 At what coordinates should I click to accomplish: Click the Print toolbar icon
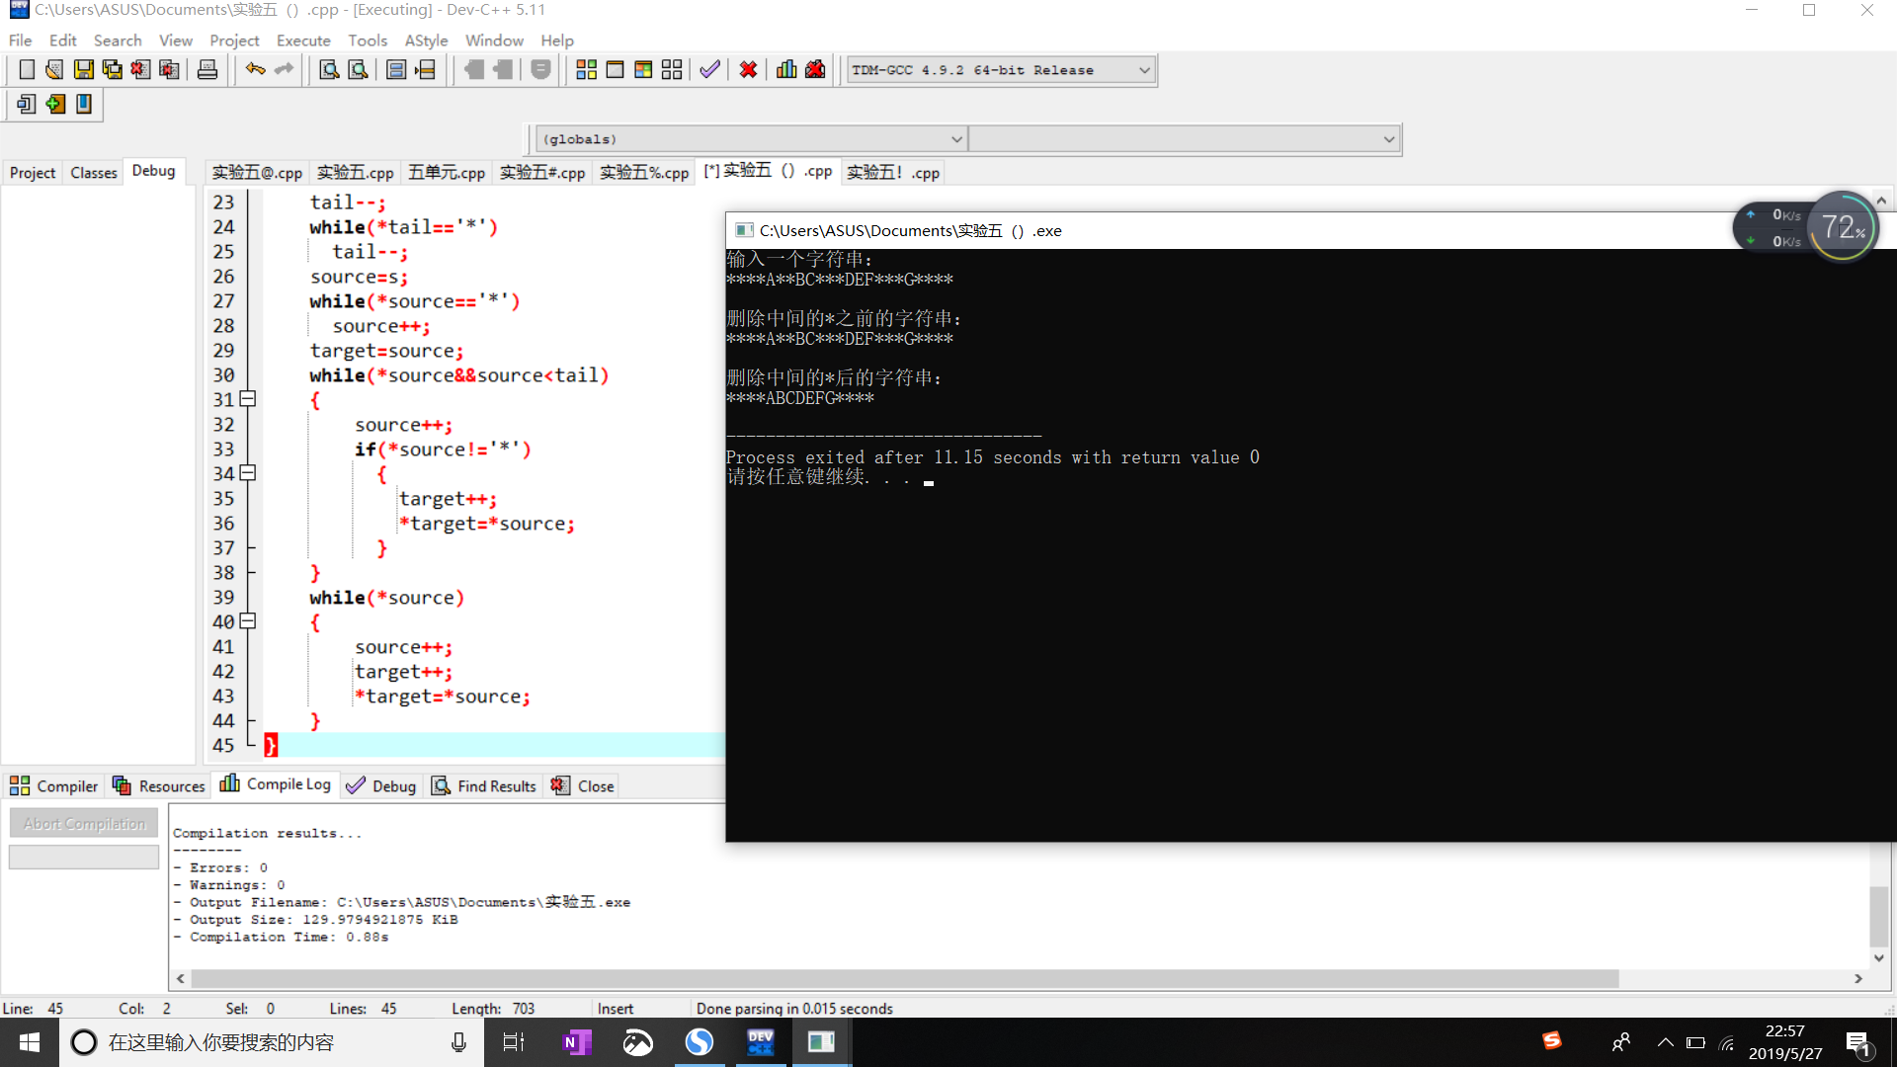coord(207,70)
